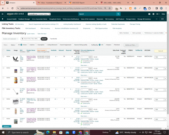Open the FBA Dashboard link
Image resolution: width=169 pixels, height=135 pixels.
30,28
